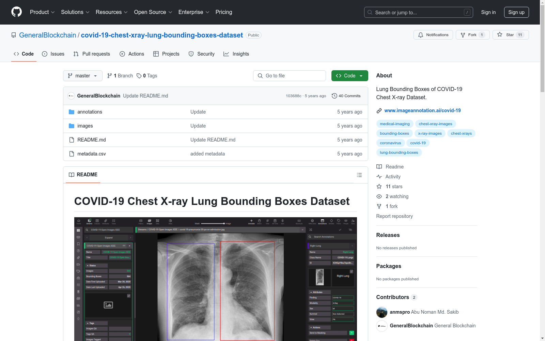Open the README tab in file viewer
The image size is (545, 341).
point(83,175)
